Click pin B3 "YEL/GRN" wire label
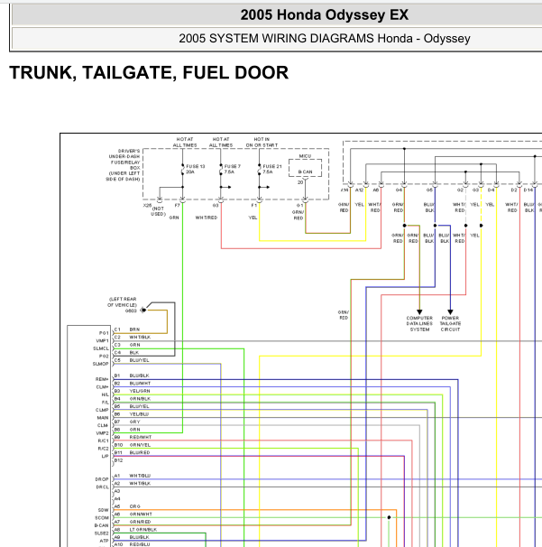Viewport: 542px width, 547px height. (x=140, y=391)
